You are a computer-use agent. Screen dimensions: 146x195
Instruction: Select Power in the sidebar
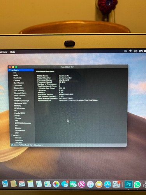point(17,115)
